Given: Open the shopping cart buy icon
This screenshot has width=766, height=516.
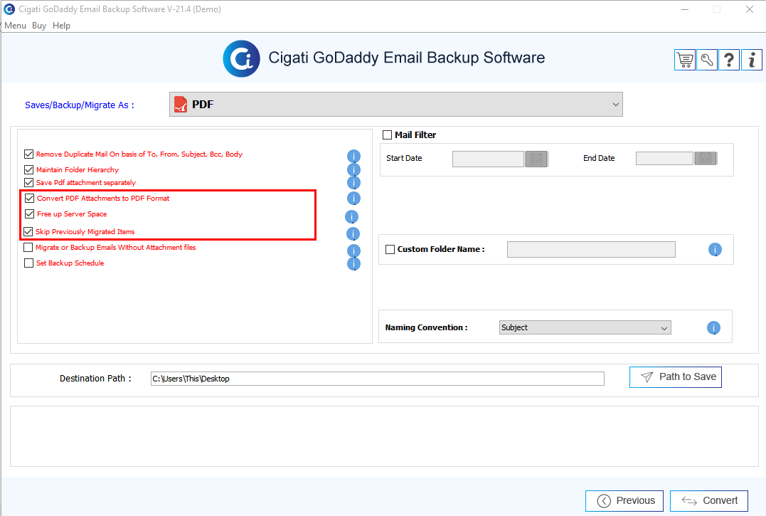Looking at the screenshot, I should click(685, 60).
